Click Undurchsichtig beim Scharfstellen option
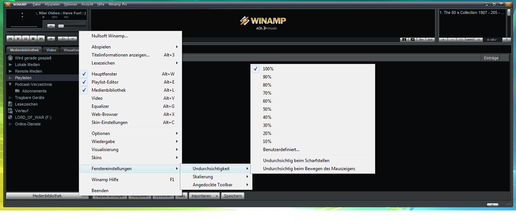This screenshot has width=516, height=220. (313, 161)
